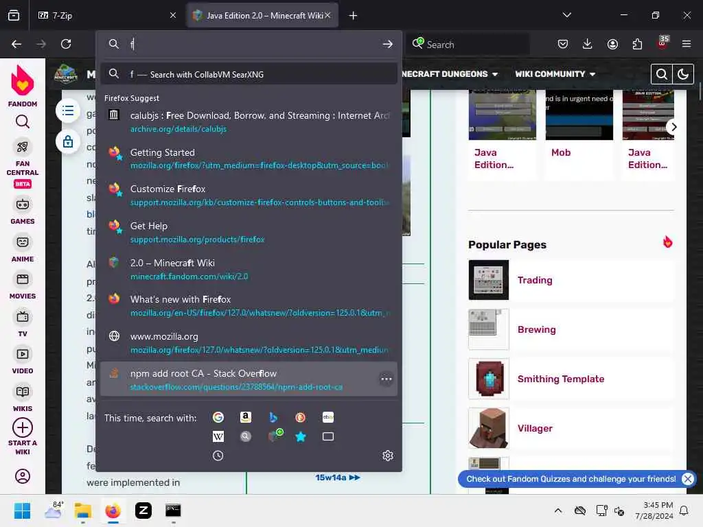Image resolution: width=703 pixels, height=527 pixels.
Task: Select Search with CollabVM SearXNG suggestion
Action: (249, 74)
